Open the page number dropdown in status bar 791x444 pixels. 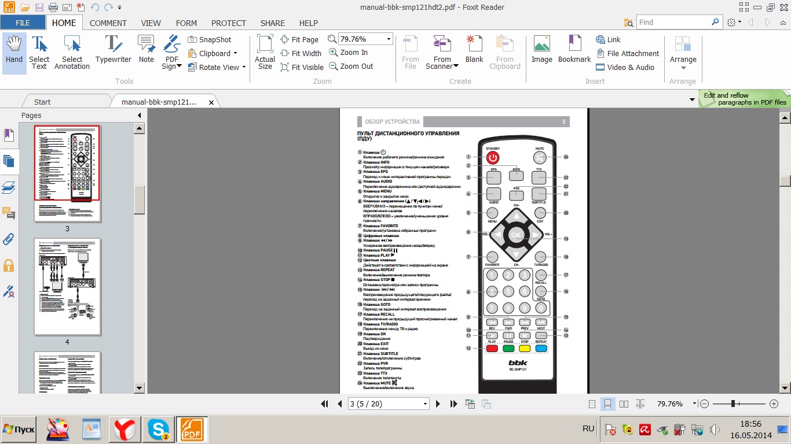click(x=425, y=404)
